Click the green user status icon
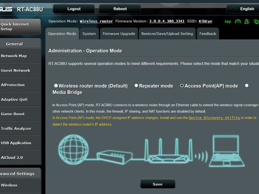 [247, 21]
